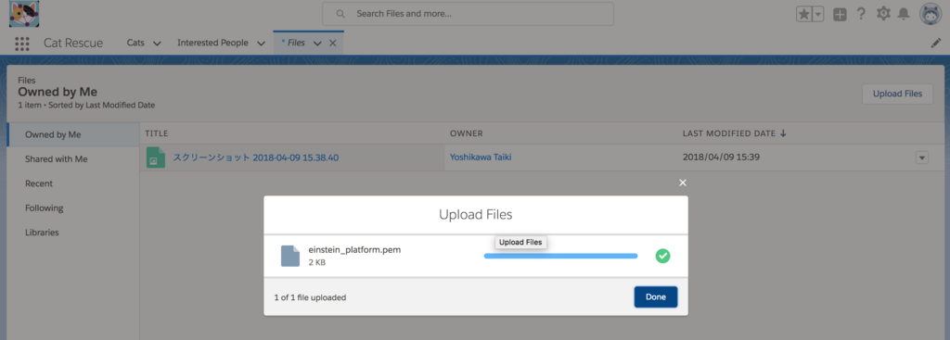The width and height of the screenshot is (950, 340).
Task: Expand the Interested People dropdown chevron
Action: tap(261, 44)
